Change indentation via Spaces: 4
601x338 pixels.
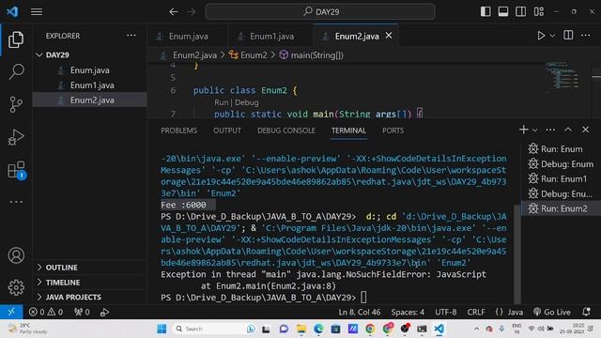click(x=408, y=312)
